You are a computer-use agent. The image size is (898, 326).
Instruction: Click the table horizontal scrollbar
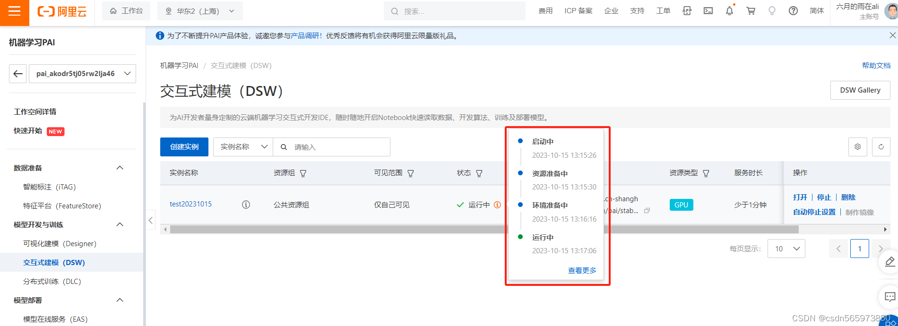[x=484, y=230]
